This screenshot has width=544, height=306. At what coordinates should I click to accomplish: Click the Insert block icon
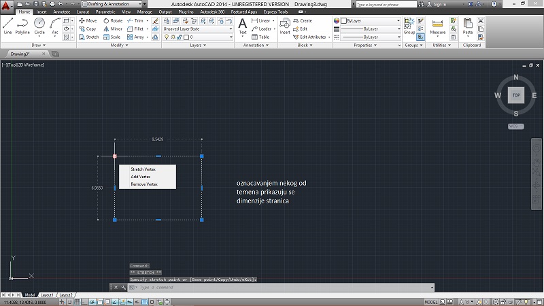[285, 25]
